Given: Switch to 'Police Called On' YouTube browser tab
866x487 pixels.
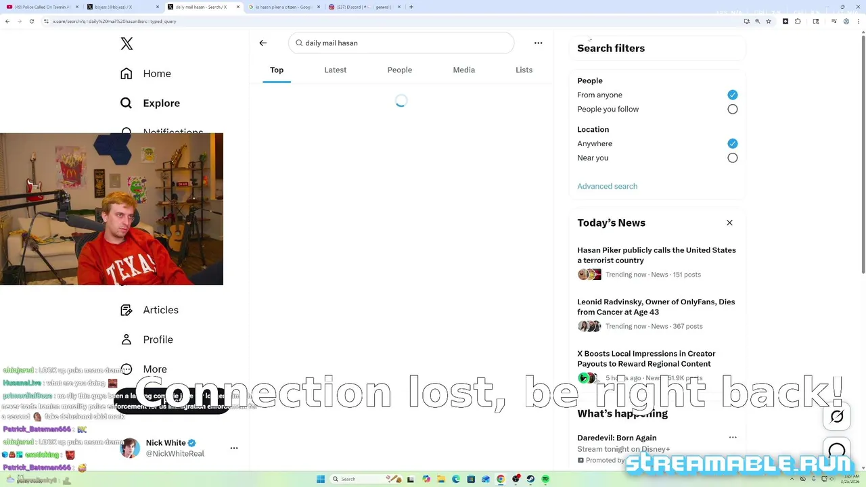Looking at the screenshot, I should [42, 7].
